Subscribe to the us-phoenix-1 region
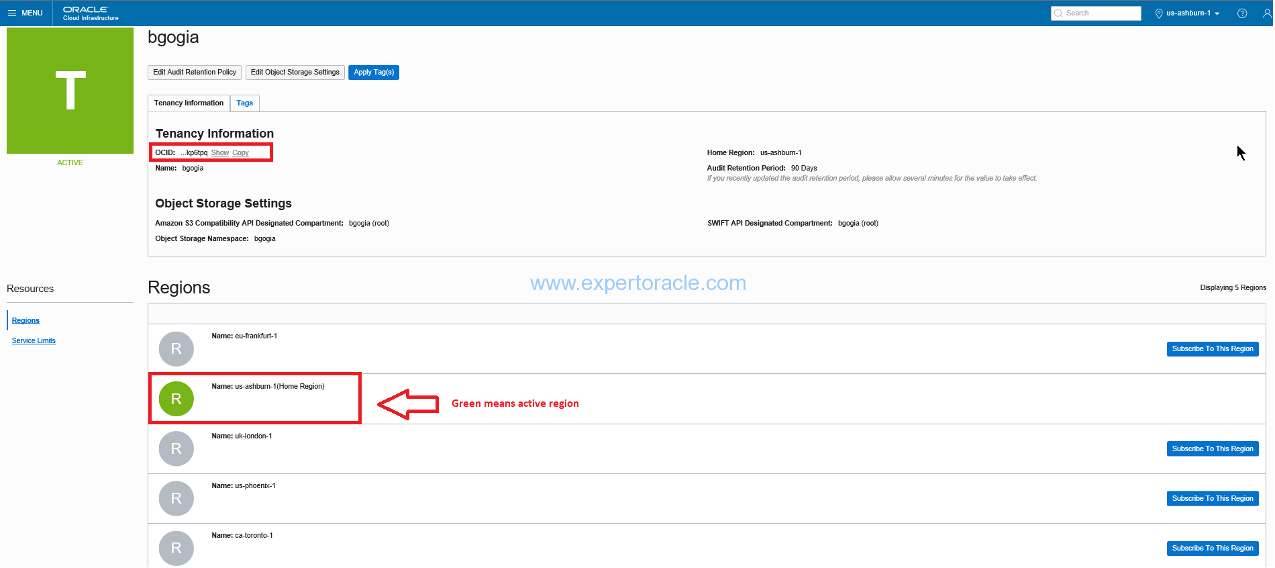The width and height of the screenshot is (1275, 568). 1213,498
